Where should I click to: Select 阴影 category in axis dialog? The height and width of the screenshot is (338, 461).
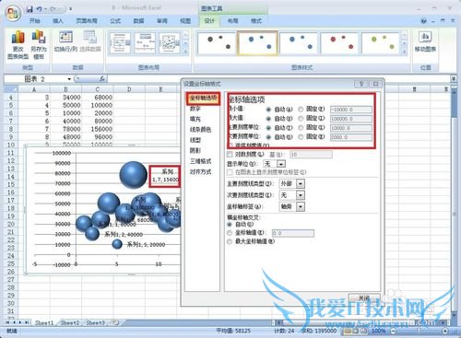195,150
